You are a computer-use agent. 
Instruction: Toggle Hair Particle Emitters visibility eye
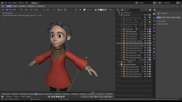point(148,65)
